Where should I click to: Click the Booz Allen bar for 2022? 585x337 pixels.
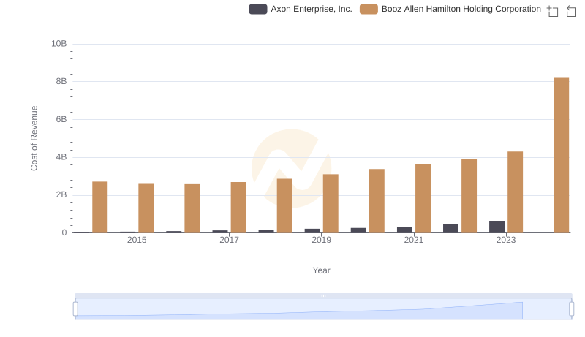pyautogui.click(x=469, y=196)
